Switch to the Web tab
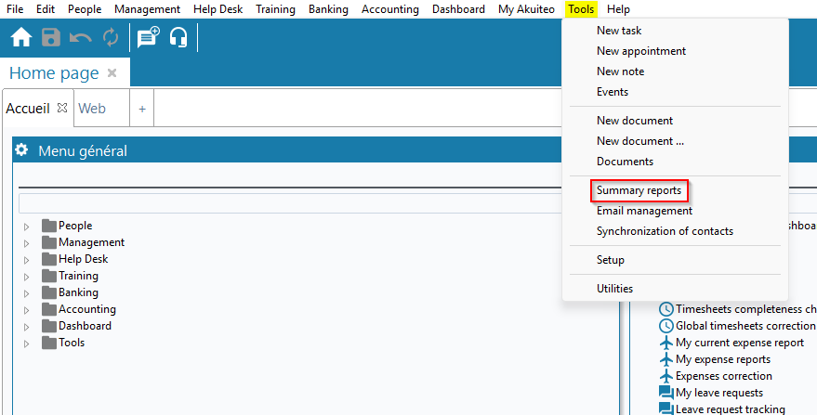Screen dimensions: 817x415 (92, 109)
